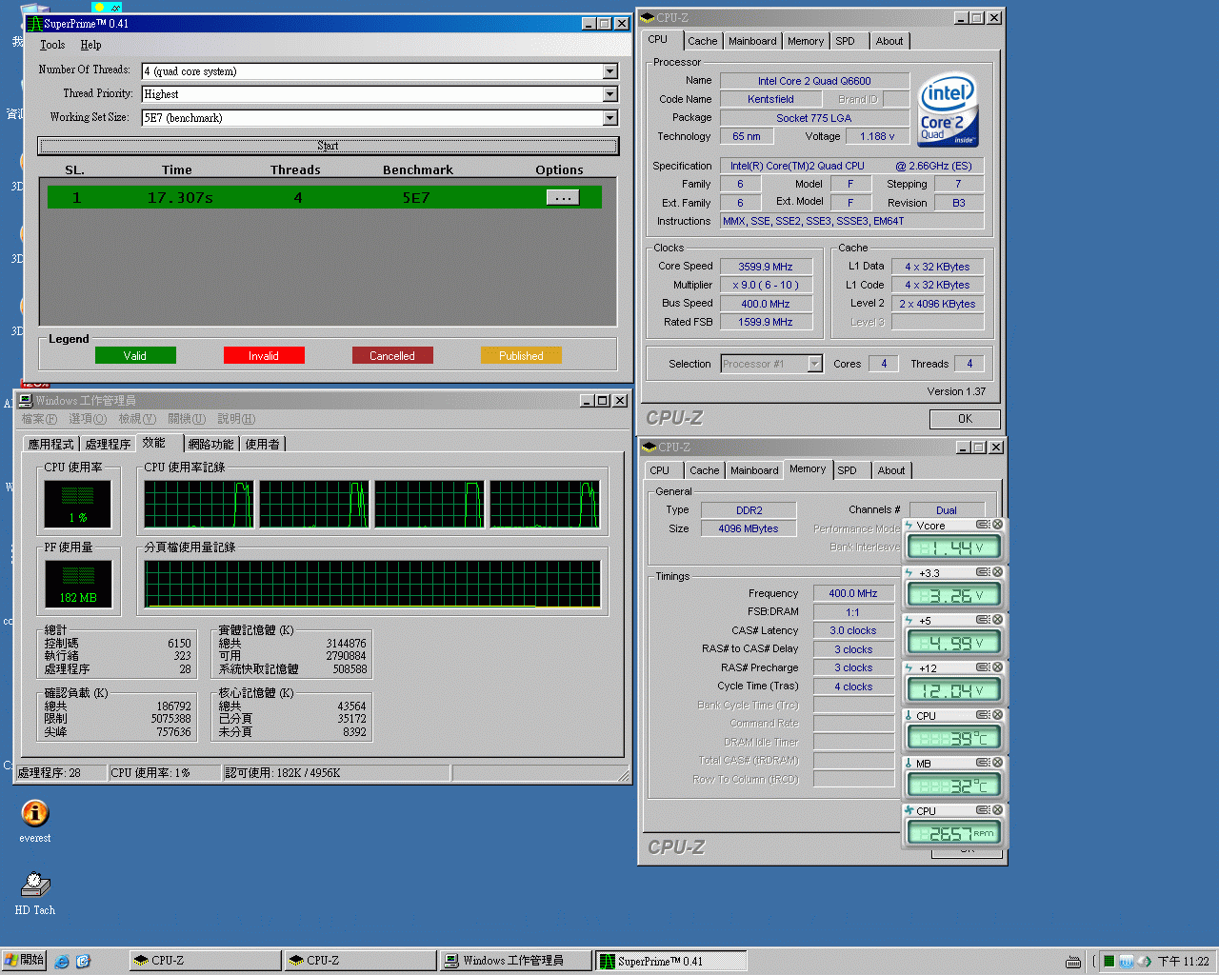Click the fan icon on the CPU RPM gadget
The height and width of the screenshot is (975, 1219).
coord(909,810)
